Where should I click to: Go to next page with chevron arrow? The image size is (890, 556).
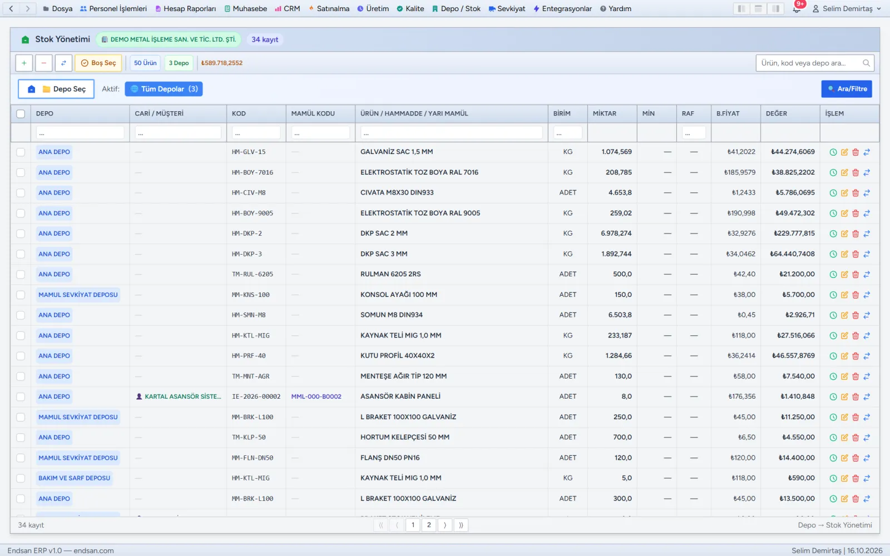point(445,525)
